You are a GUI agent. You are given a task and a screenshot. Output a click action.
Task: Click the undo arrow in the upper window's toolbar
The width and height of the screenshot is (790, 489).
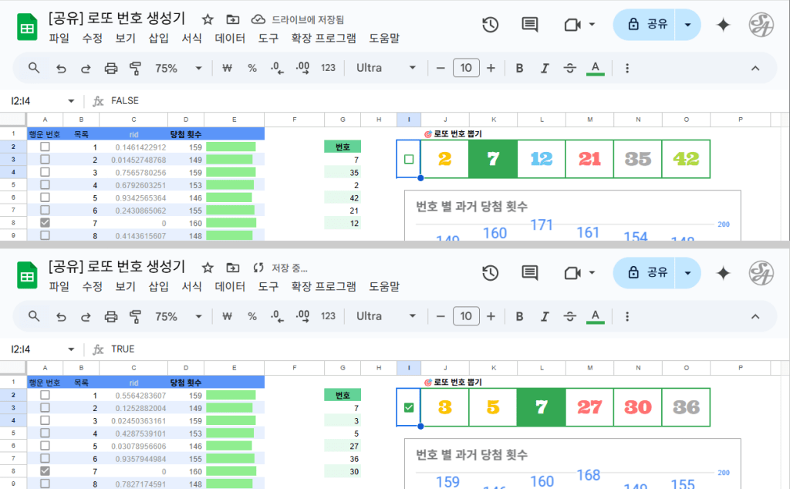click(61, 68)
